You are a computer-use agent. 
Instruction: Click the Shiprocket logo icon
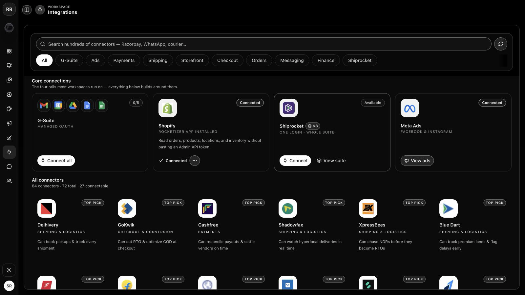pyautogui.click(x=289, y=108)
